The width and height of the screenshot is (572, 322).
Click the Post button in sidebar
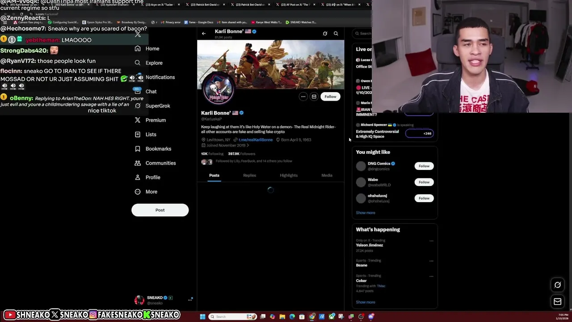point(160,210)
